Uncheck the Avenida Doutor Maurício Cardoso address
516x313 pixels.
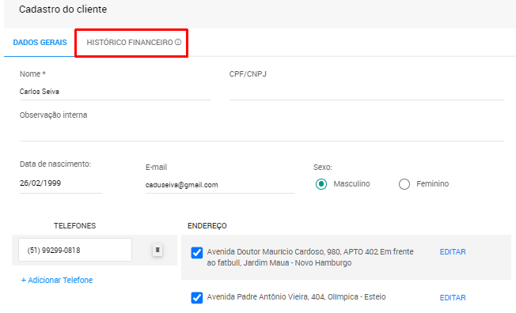(x=197, y=253)
